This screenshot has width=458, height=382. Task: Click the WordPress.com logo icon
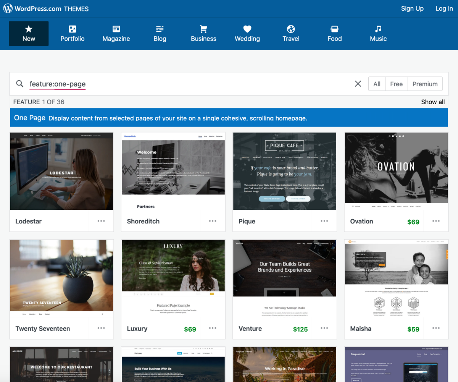(8, 9)
